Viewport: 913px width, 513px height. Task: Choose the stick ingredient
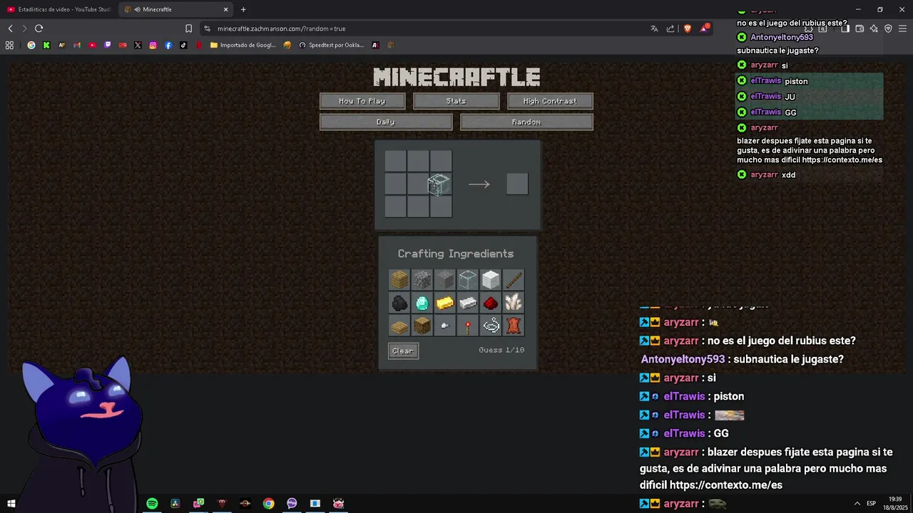pos(514,280)
